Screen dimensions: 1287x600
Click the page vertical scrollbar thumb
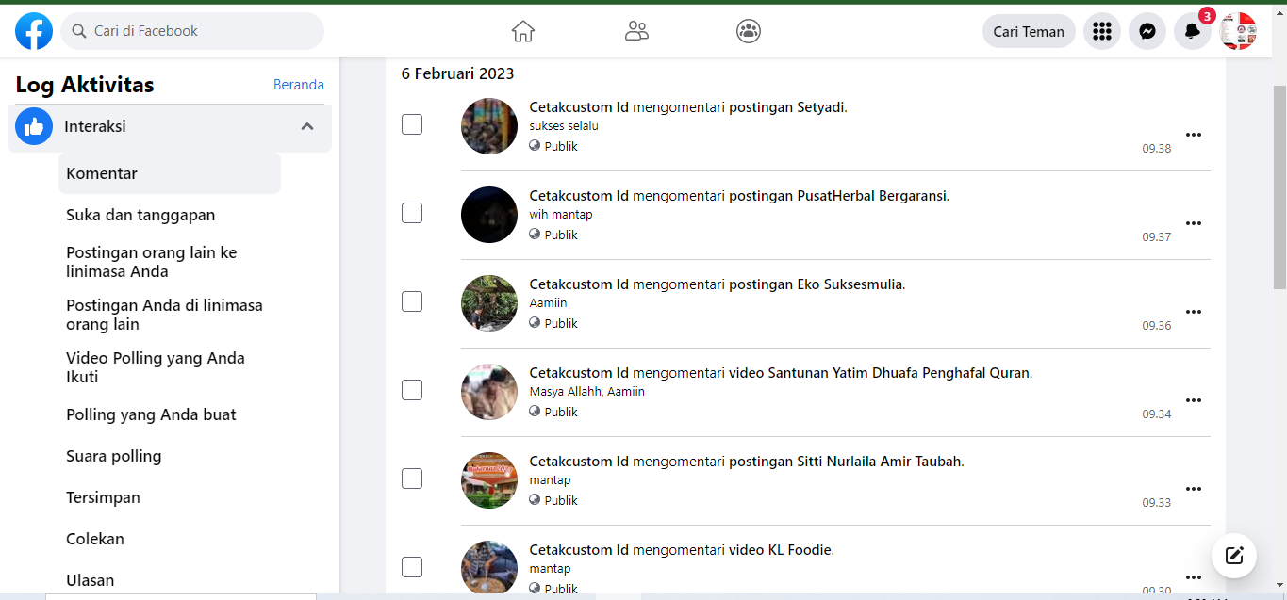click(1279, 188)
